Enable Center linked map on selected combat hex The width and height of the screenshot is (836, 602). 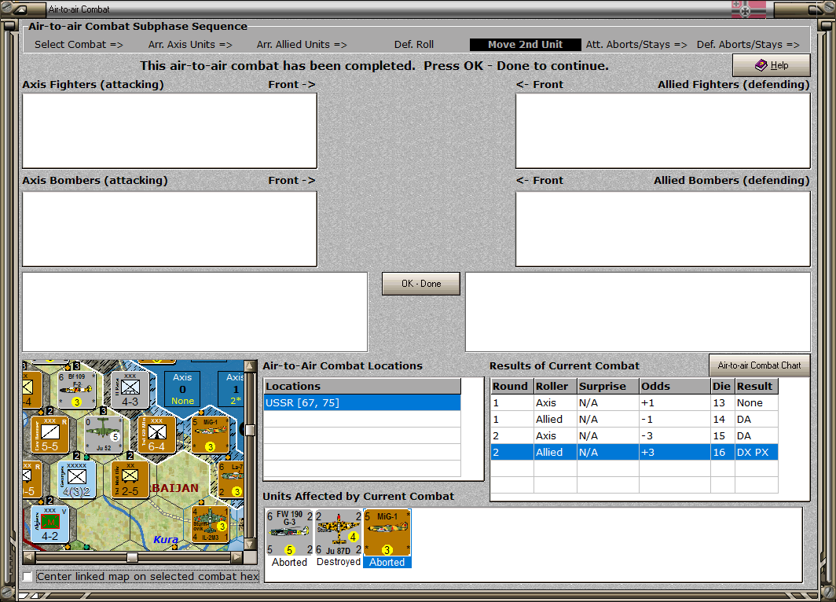click(27, 576)
